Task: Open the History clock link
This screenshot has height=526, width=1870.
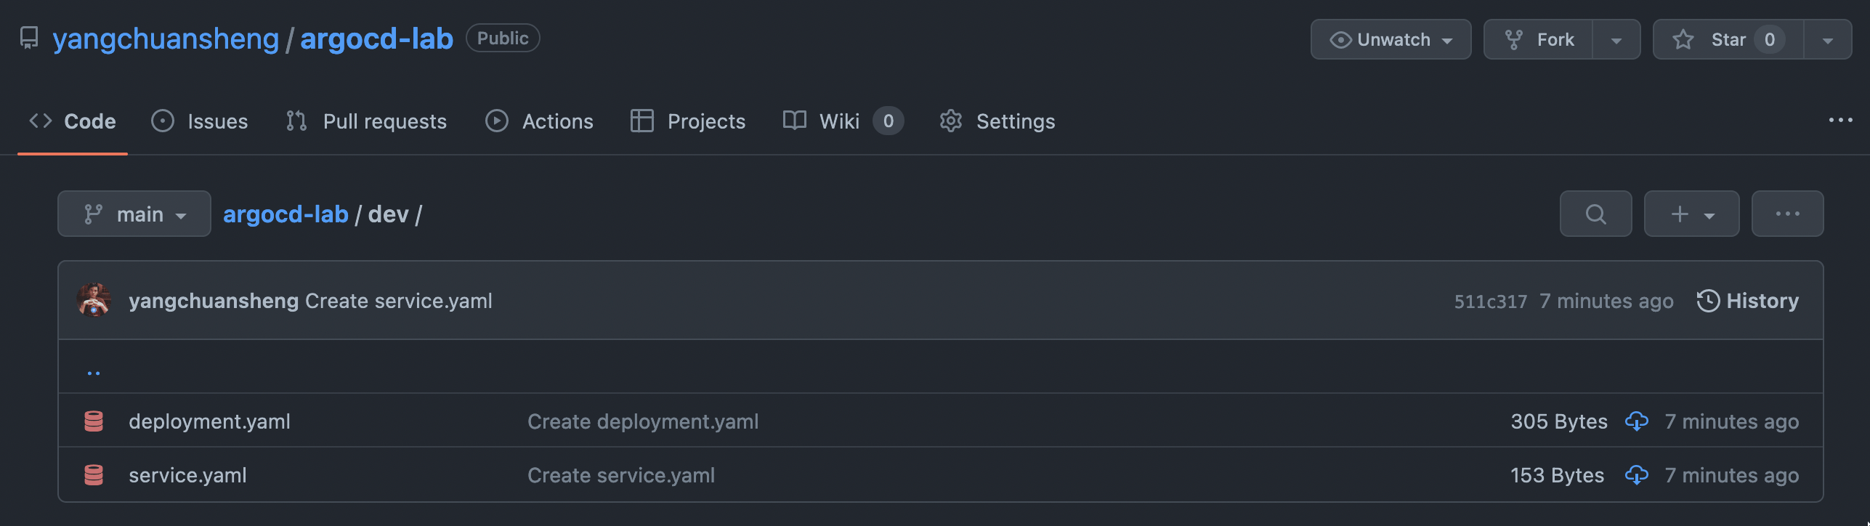Action: [1747, 301]
